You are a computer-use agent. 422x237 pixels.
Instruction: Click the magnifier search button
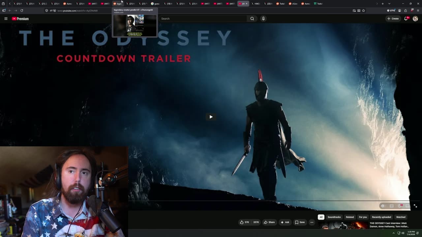pos(252,19)
